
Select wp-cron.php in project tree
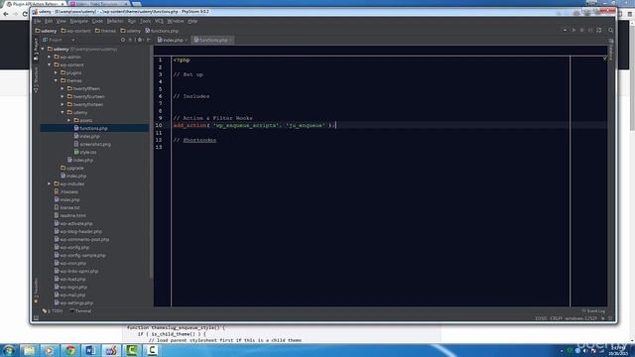coord(70,263)
